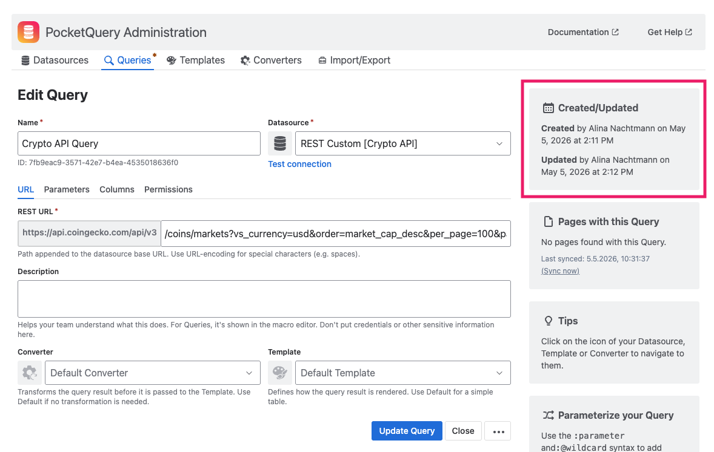This screenshot has height=452, width=714.
Task: Open the more actions ellipsis menu
Action: (498, 431)
